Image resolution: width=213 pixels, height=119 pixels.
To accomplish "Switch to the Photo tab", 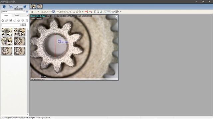I will [6, 16].
